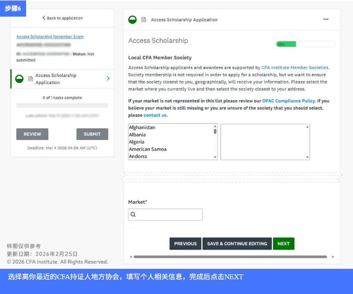This screenshot has height=294, width=353.
Task: Click the market list scroll up arrow
Action: pos(215,126)
